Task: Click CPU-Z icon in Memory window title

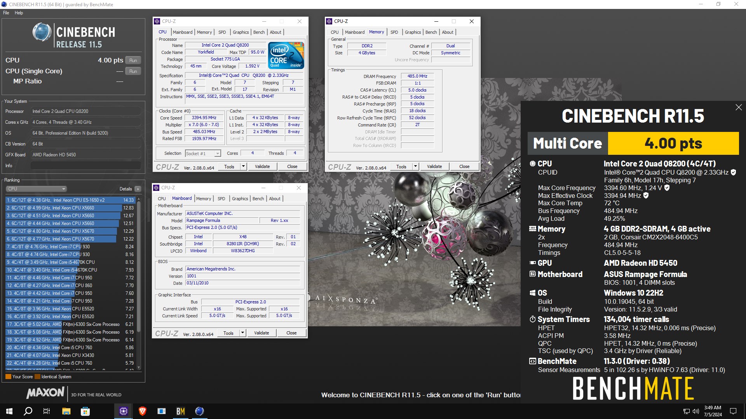Action: 329,21
